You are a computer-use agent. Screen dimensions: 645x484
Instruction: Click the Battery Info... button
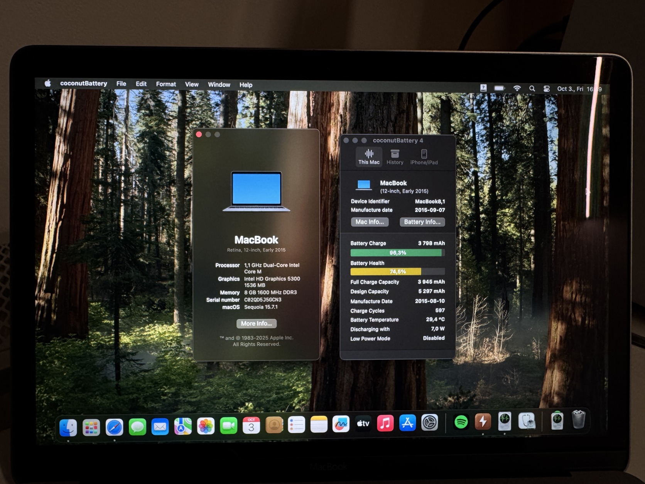pyautogui.click(x=422, y=222)
